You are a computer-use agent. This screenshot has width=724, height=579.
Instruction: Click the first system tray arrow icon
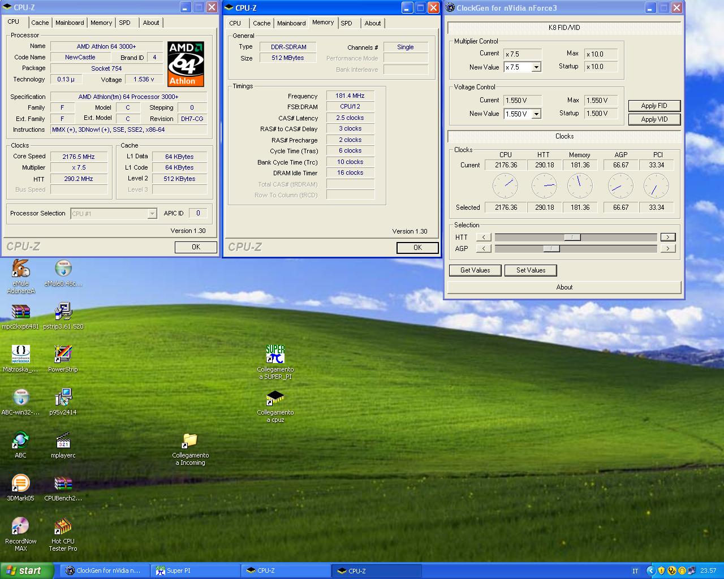click(x=650, y=571)
